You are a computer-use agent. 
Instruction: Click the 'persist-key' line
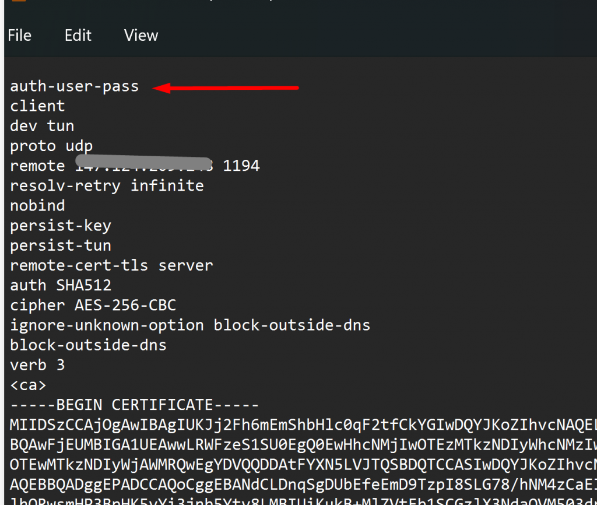pyautogui.click(x=61, y=226)
